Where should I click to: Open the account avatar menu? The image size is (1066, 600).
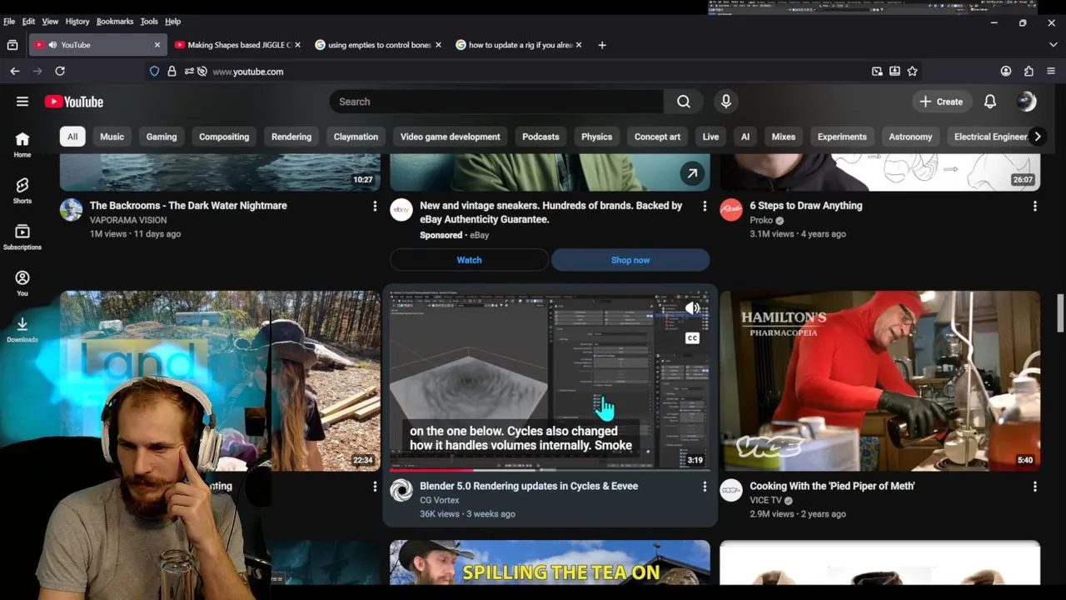1027,102
